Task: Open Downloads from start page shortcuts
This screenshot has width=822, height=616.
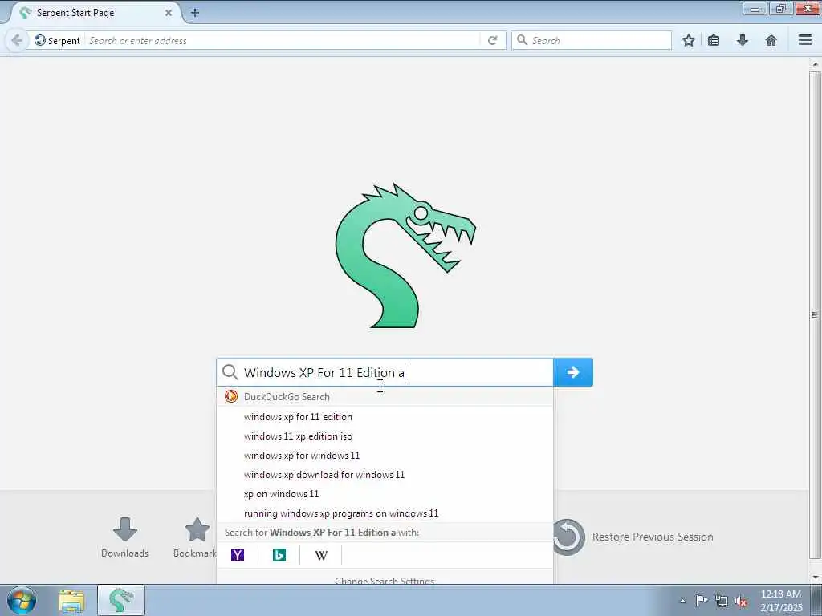Action: click(x=124, y=537)
